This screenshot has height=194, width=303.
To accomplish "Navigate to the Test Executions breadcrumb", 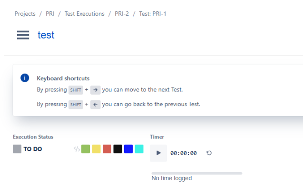I will click(x=84, y=14).
